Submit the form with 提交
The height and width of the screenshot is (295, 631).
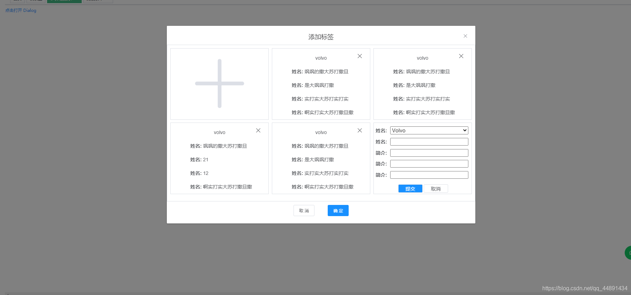(x=410, y=189)
